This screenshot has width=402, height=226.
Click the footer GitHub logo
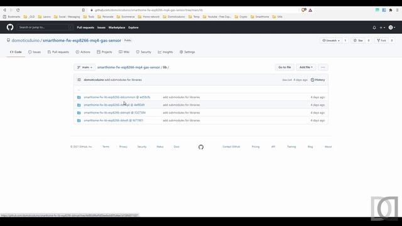click(x=201, y=147)
